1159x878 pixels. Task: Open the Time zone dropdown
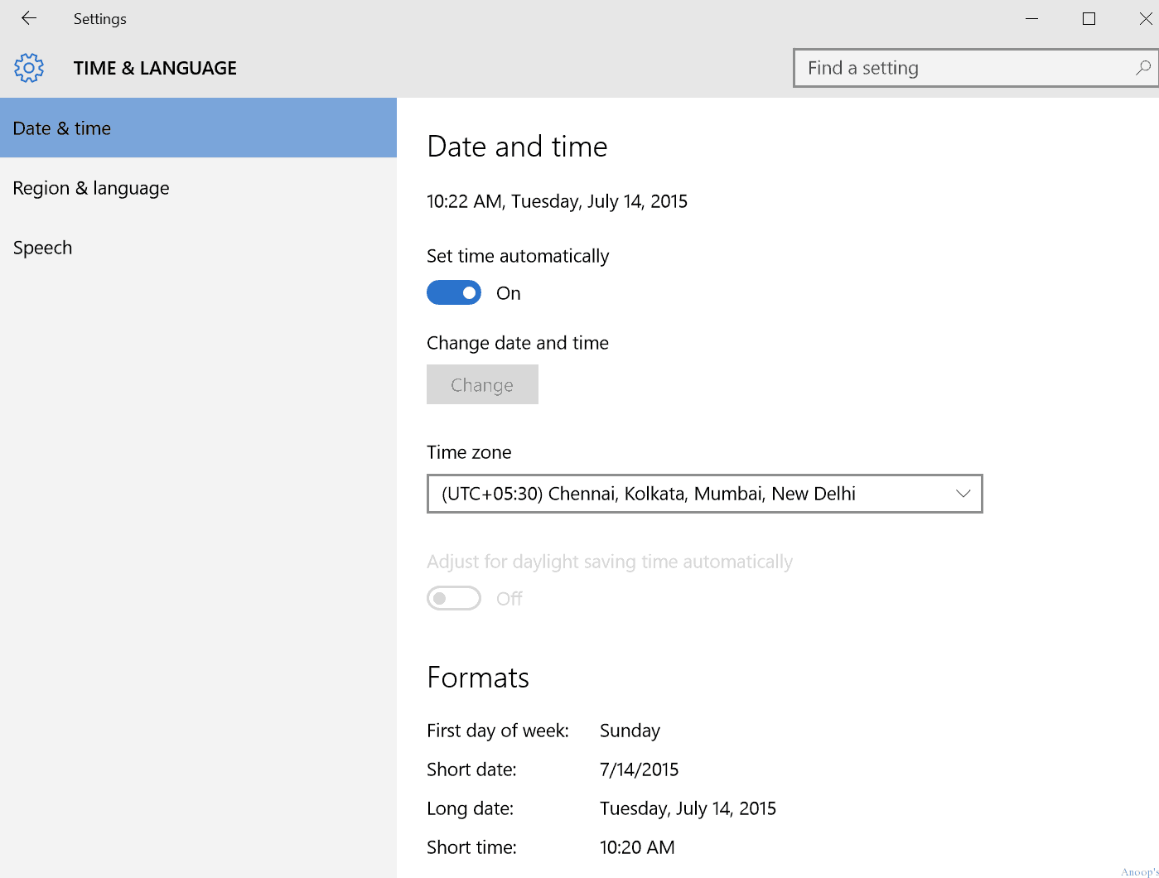pyautogui.click(x=705, y=494)
